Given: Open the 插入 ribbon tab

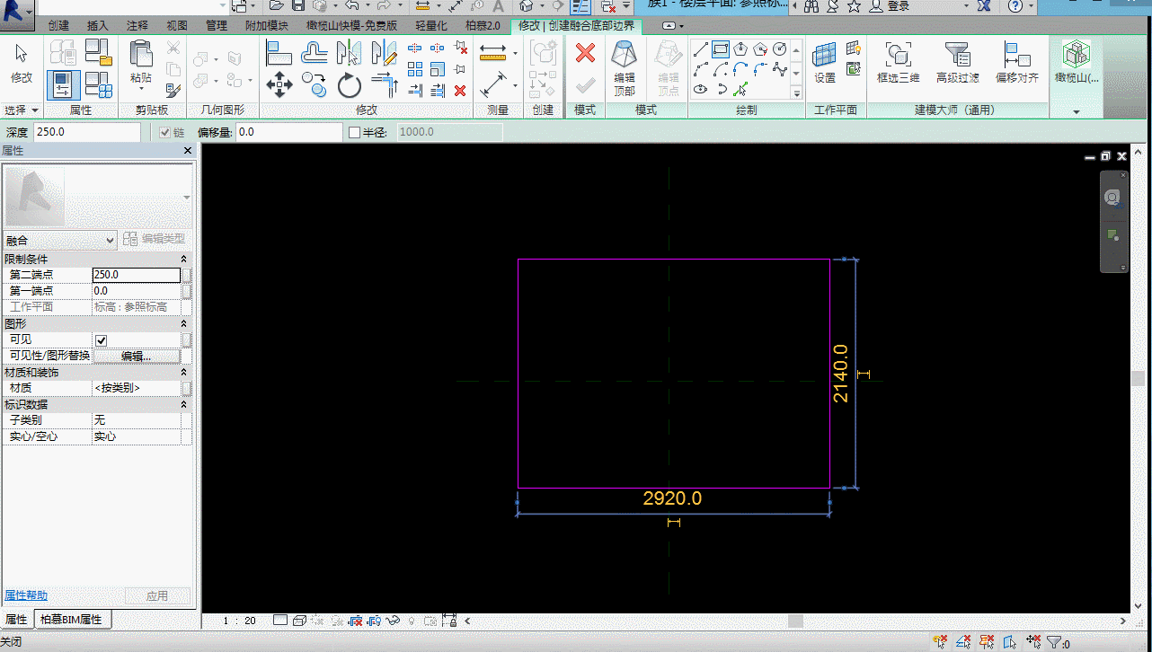Looking at the screenshot, I should coord(98,25).
